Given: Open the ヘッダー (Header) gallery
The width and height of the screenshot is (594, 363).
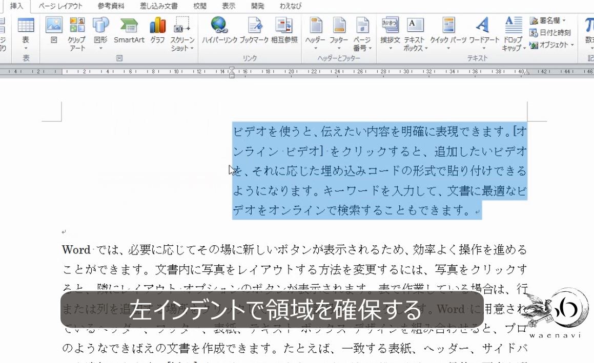Looking at the screenshot, I should coord(315,33).
